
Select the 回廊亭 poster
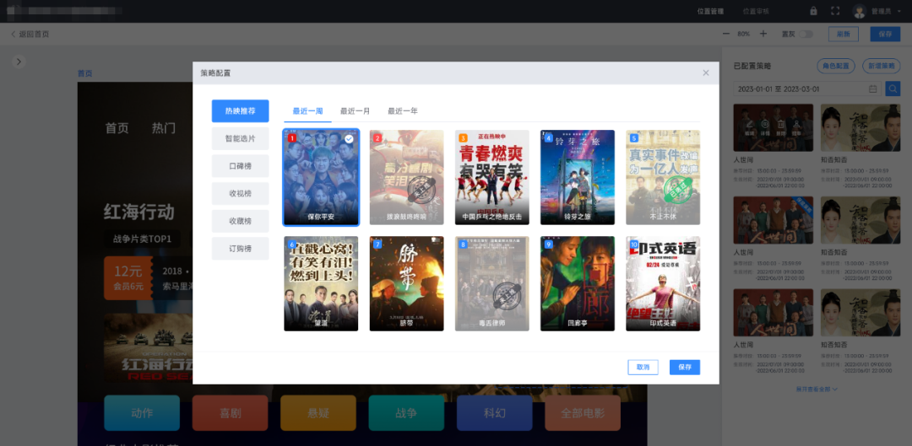tap(578, 283)
